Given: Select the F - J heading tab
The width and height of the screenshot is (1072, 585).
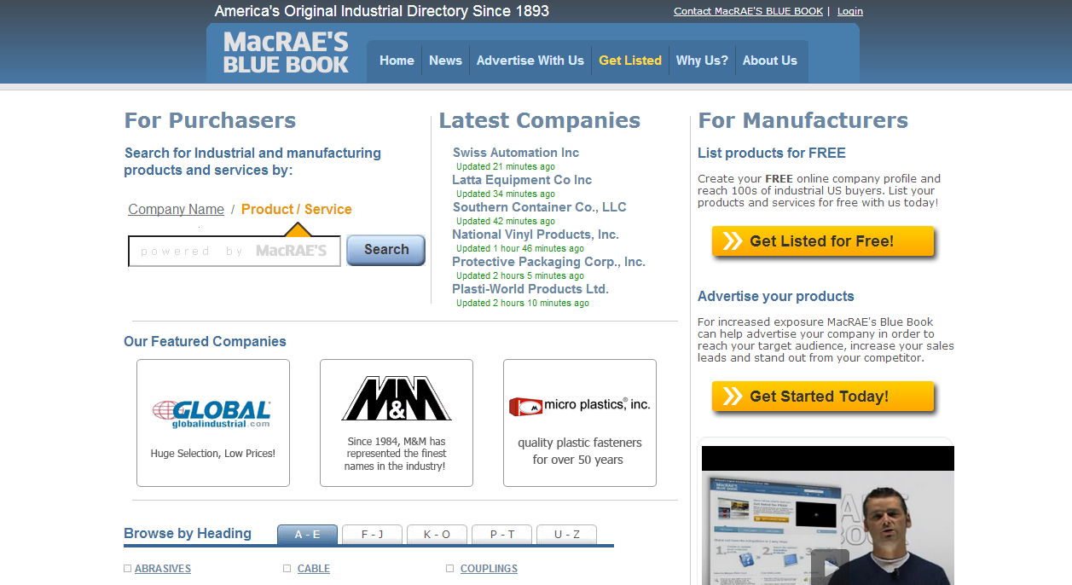Looking at the screenshot, I should pyautogui.click(x=373, y=535).
